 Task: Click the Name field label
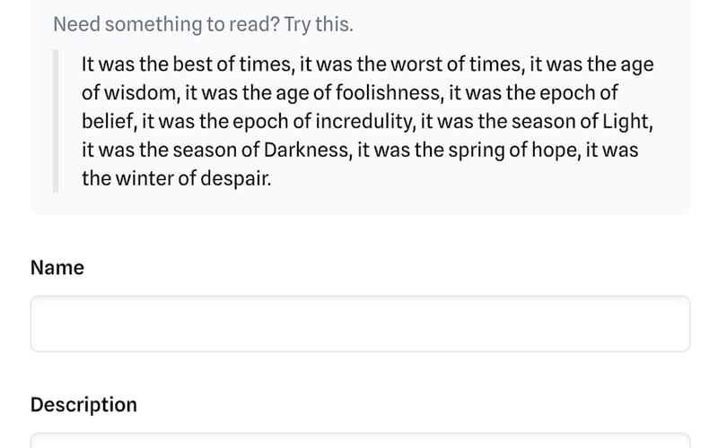(57, 268)
